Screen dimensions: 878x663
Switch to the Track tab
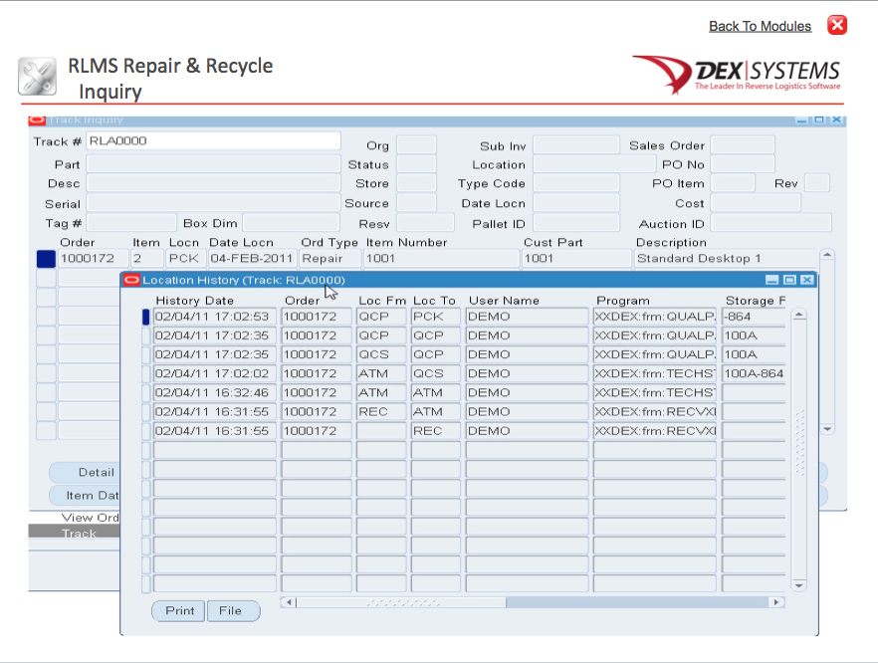click(x=79, y=534)
